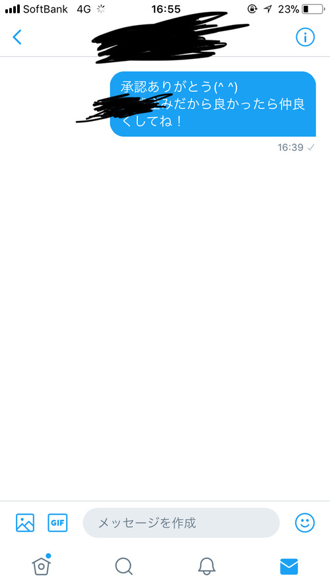
Task: Tap the 16:39 message timestamp
Action: point(290,147)
